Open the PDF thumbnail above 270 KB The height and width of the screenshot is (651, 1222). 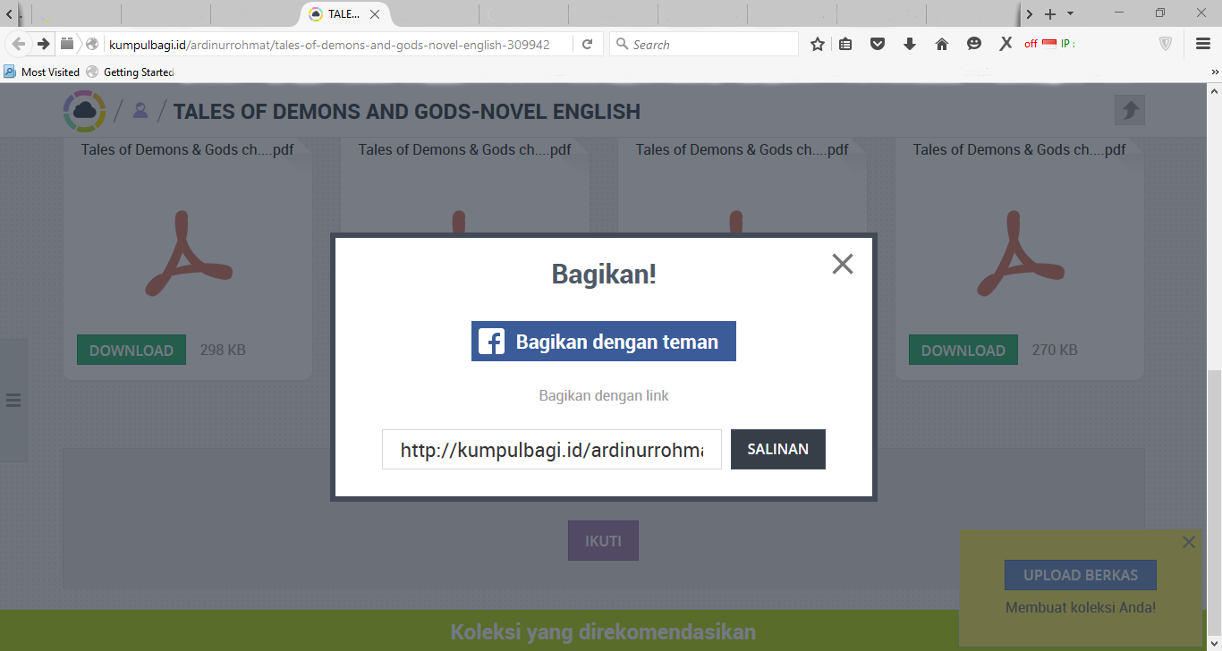point(1020,253)
